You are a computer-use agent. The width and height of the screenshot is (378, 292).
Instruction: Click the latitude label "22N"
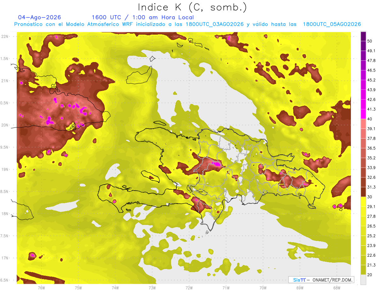[5, 37]
